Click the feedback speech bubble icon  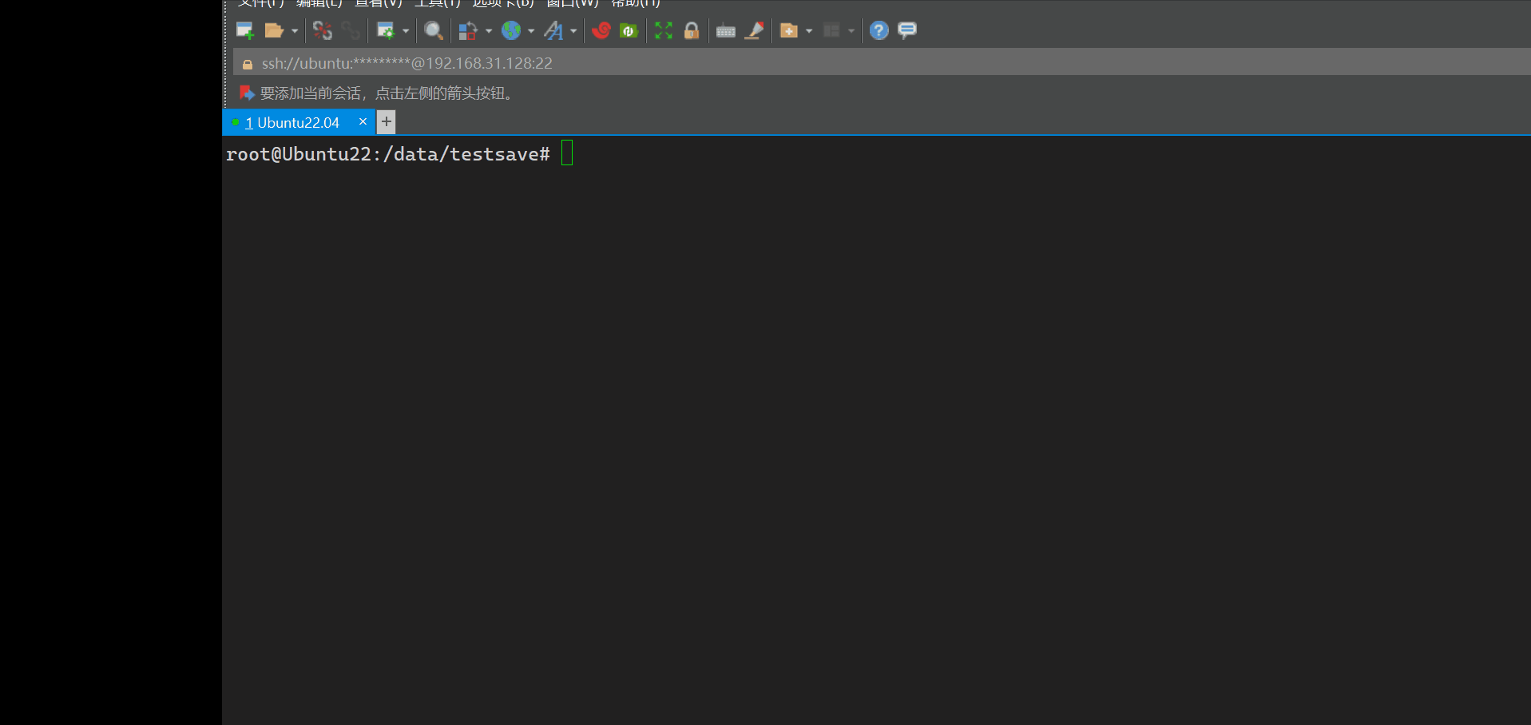coord(907,31)
